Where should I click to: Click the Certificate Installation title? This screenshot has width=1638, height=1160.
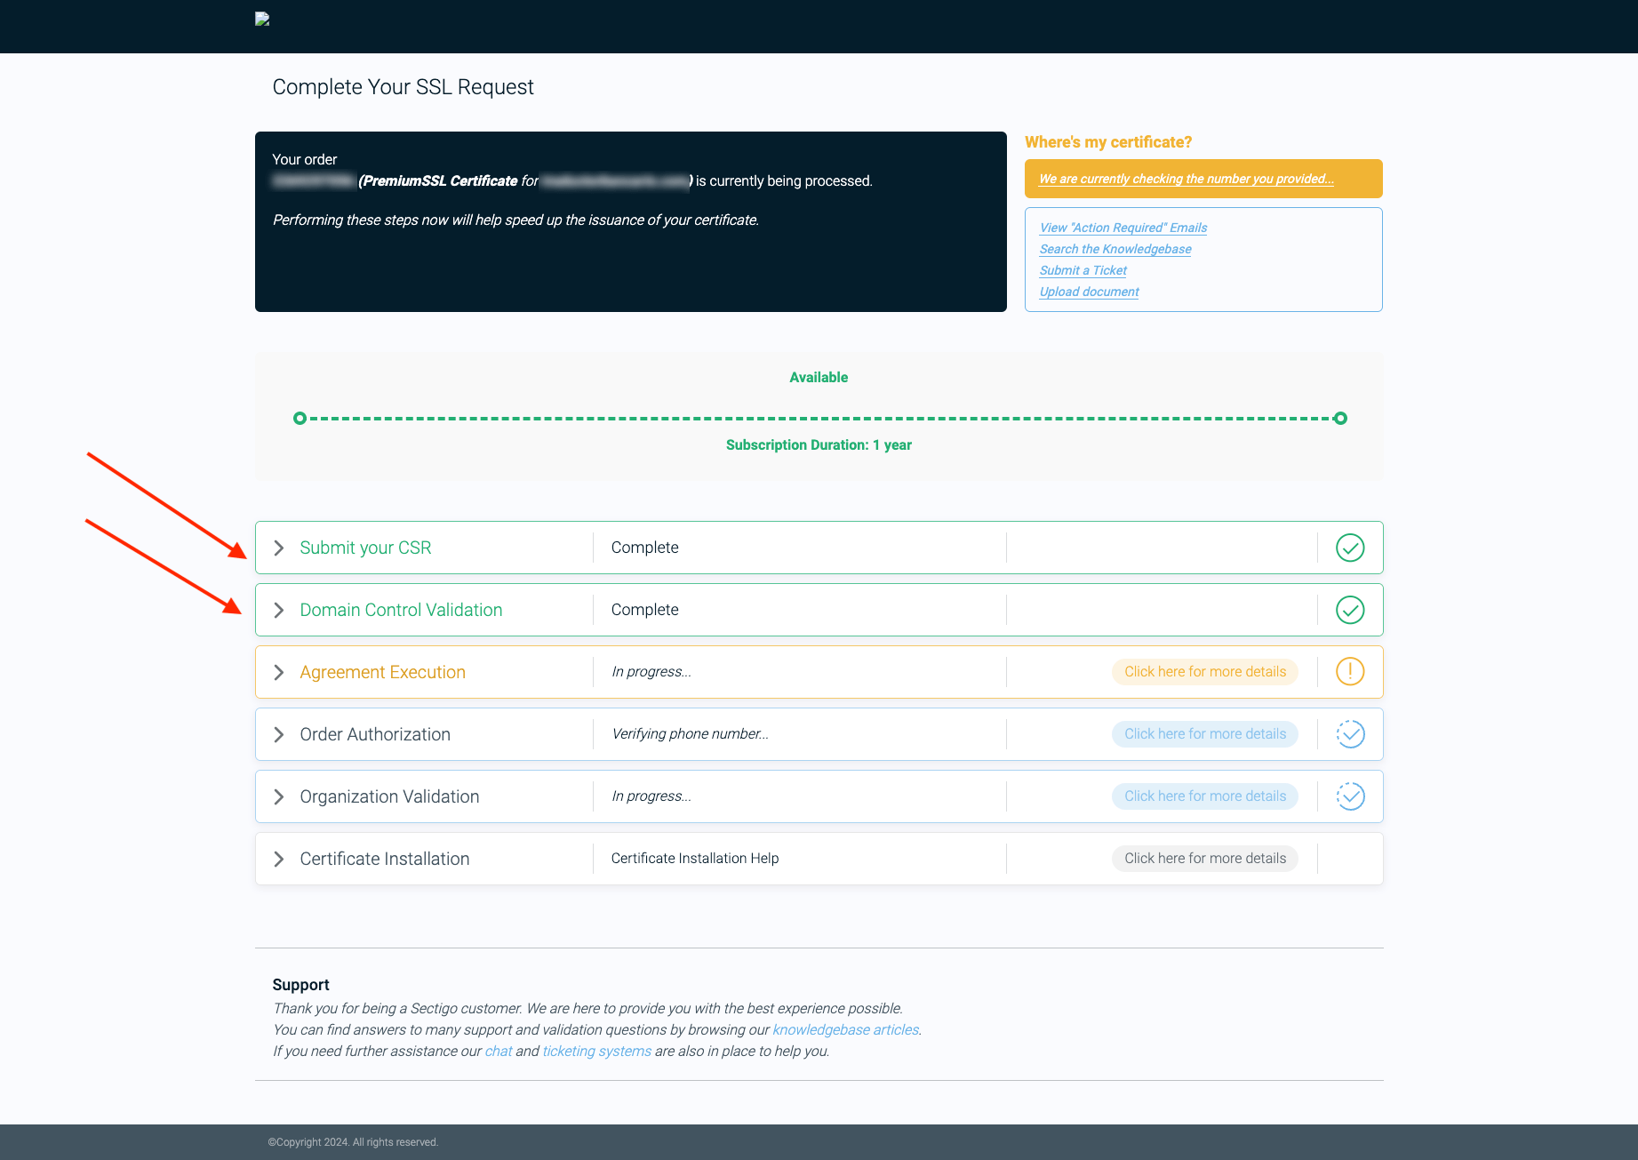385,859
